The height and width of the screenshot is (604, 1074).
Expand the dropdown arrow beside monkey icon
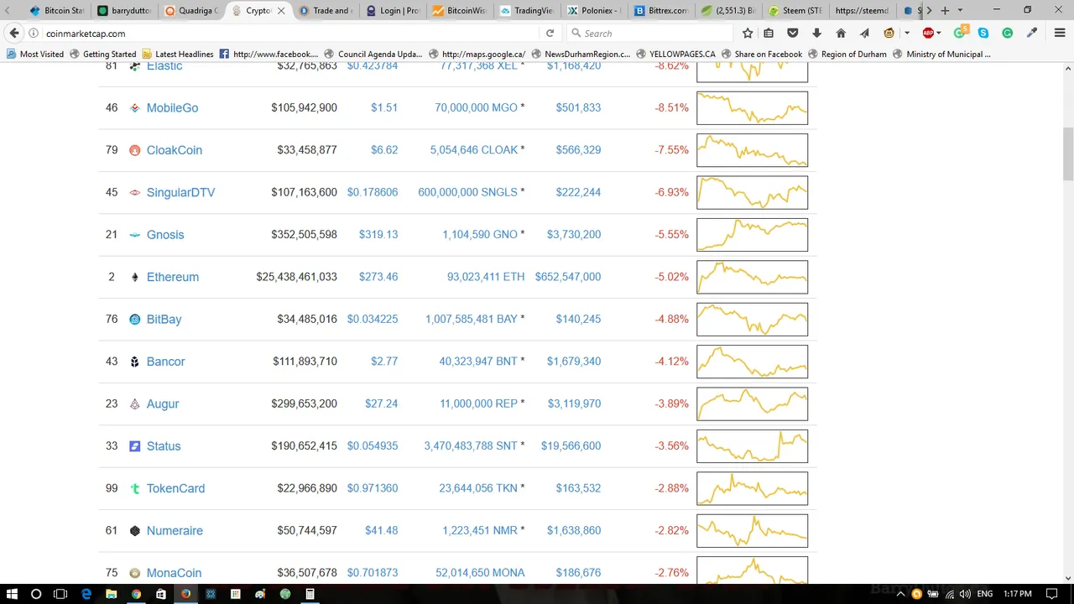point(906,34)
